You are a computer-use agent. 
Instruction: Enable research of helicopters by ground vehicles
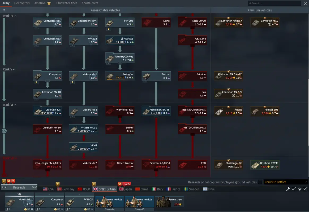coord(260,182)
